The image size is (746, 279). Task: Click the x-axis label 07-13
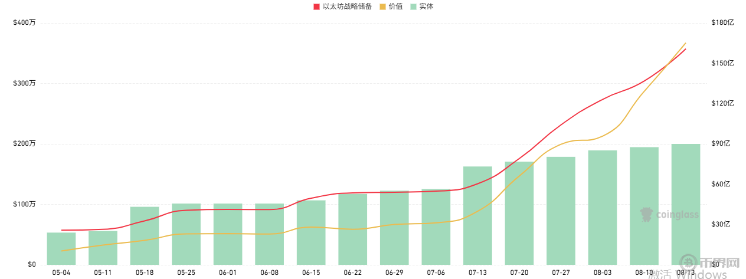[x=477, y=273]
